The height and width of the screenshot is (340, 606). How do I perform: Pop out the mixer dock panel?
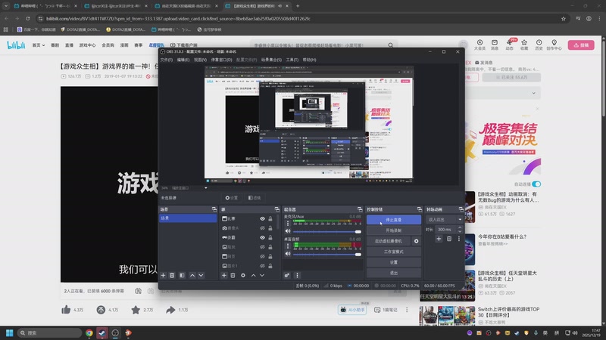pos(360,209)
